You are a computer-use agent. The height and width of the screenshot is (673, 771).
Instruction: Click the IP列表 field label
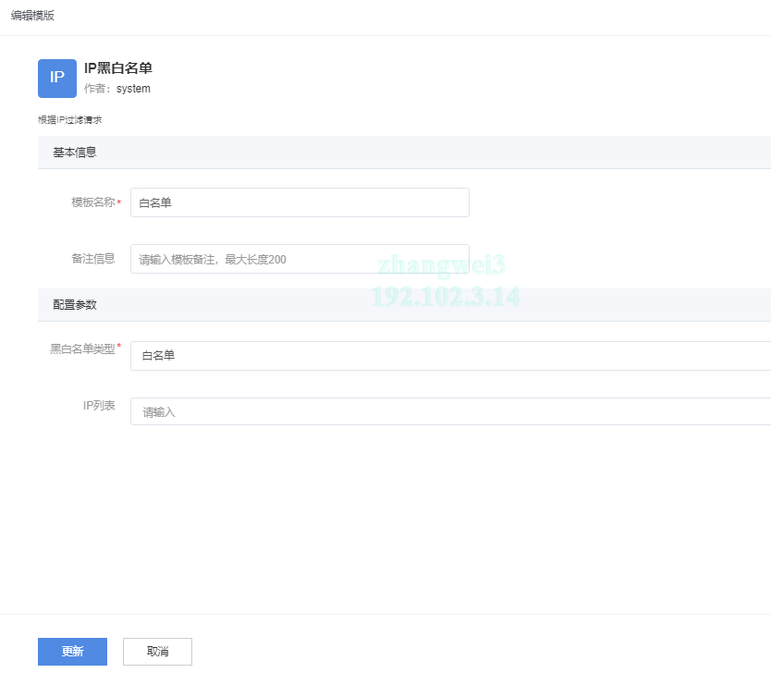99,406
